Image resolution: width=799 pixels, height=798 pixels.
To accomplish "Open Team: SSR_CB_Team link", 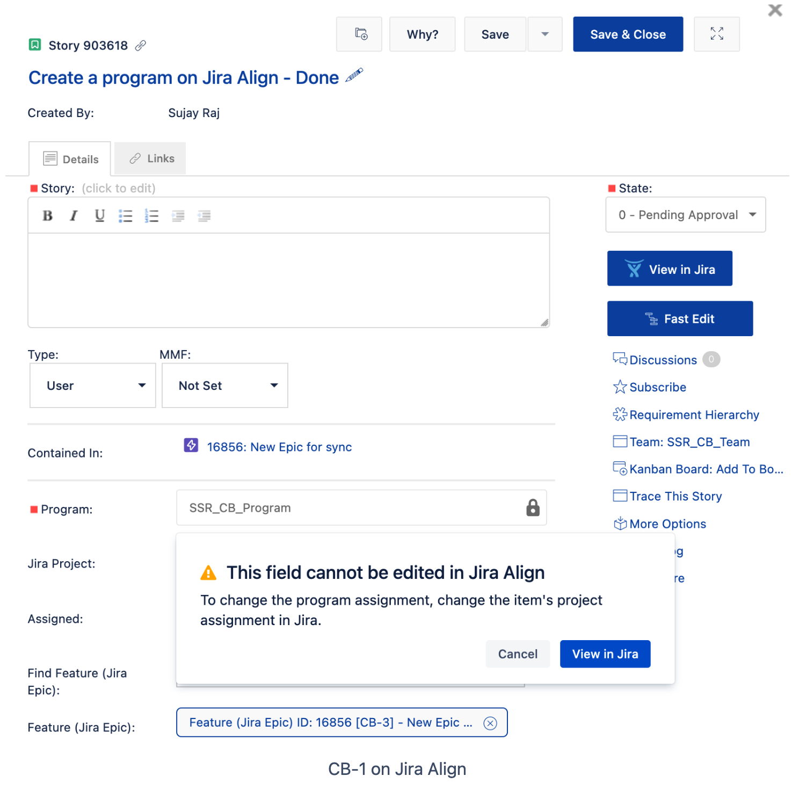I will click(681, 442).
